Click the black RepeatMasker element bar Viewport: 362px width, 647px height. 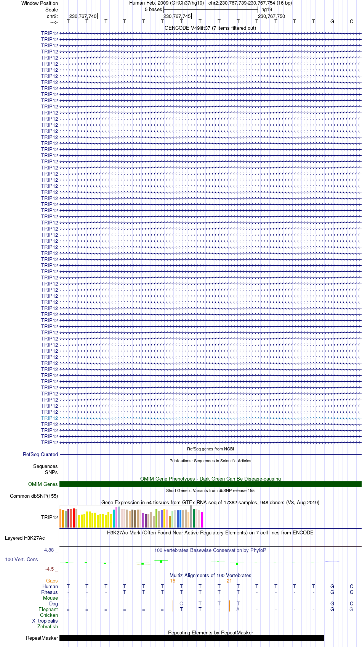pyautogui.click(x=192, y=638)
